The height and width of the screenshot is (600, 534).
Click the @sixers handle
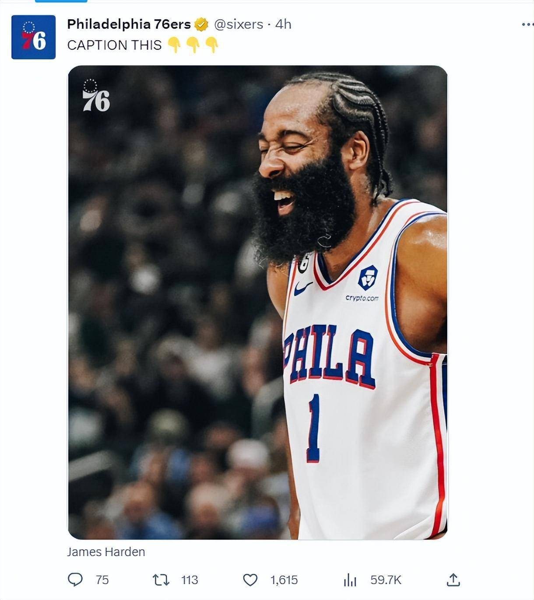239,24
